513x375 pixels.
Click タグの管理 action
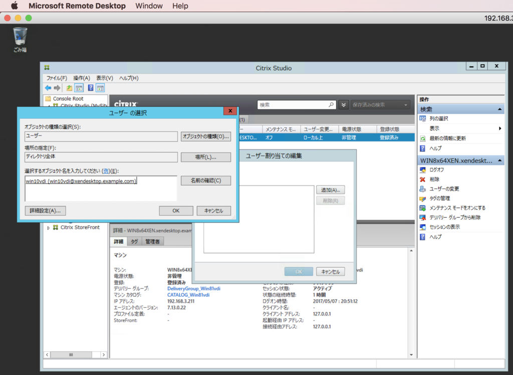point(439,198)
